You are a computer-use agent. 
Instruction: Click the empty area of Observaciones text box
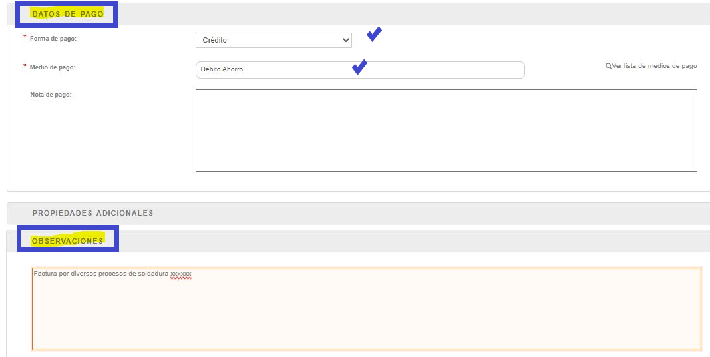pos(366,313)
